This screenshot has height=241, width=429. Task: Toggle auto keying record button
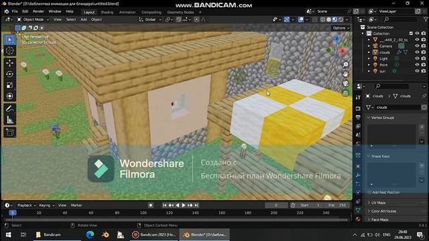pyautogui.click(x=150, y=206)
